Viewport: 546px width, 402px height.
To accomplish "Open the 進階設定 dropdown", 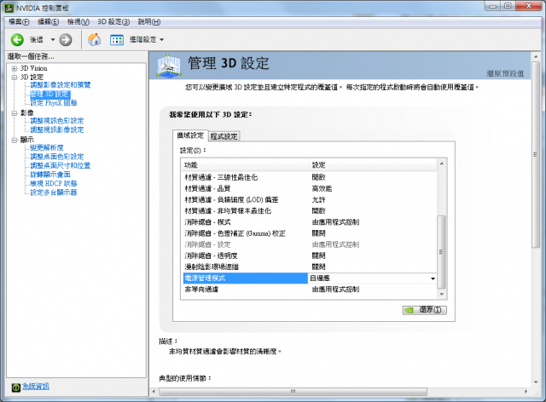I will 146,40.
